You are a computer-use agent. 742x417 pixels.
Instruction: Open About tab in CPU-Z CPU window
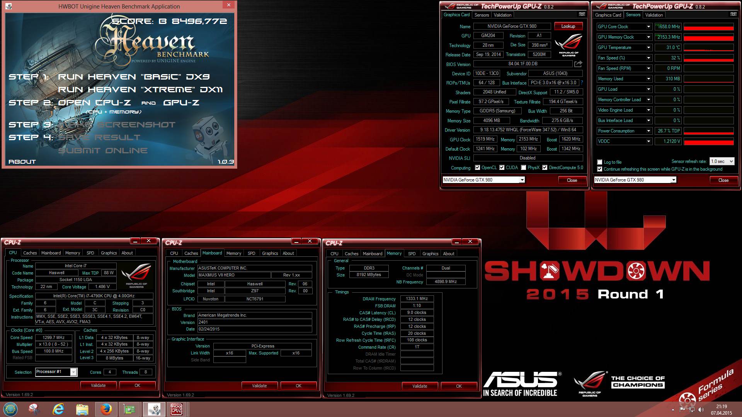127,253
